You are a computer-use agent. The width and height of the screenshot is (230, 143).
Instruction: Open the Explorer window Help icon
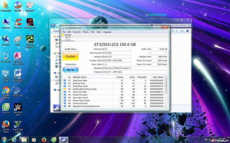(187, 31)
